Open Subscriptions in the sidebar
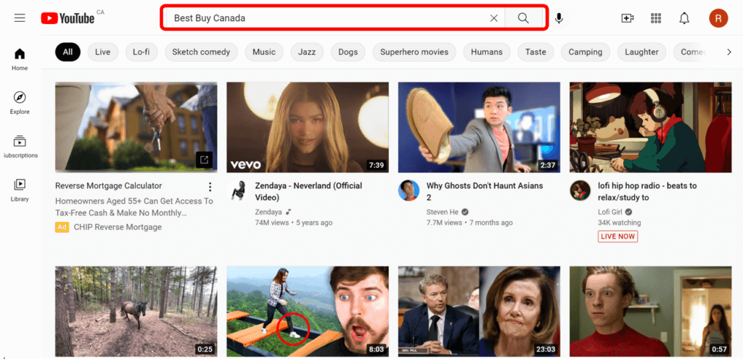743x359 pixels. point(20,147)
